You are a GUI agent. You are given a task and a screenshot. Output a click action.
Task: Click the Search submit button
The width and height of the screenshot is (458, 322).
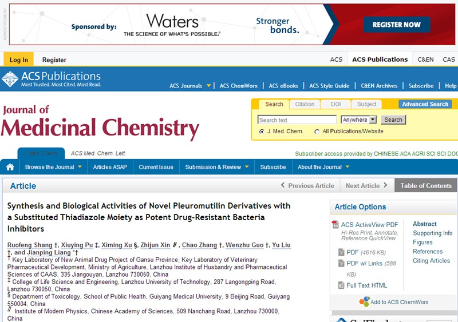[393, 120]
